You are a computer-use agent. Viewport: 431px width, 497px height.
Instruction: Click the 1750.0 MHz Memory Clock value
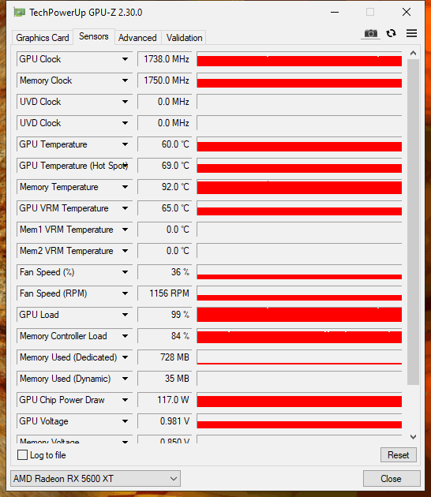(x=165, y=80)
